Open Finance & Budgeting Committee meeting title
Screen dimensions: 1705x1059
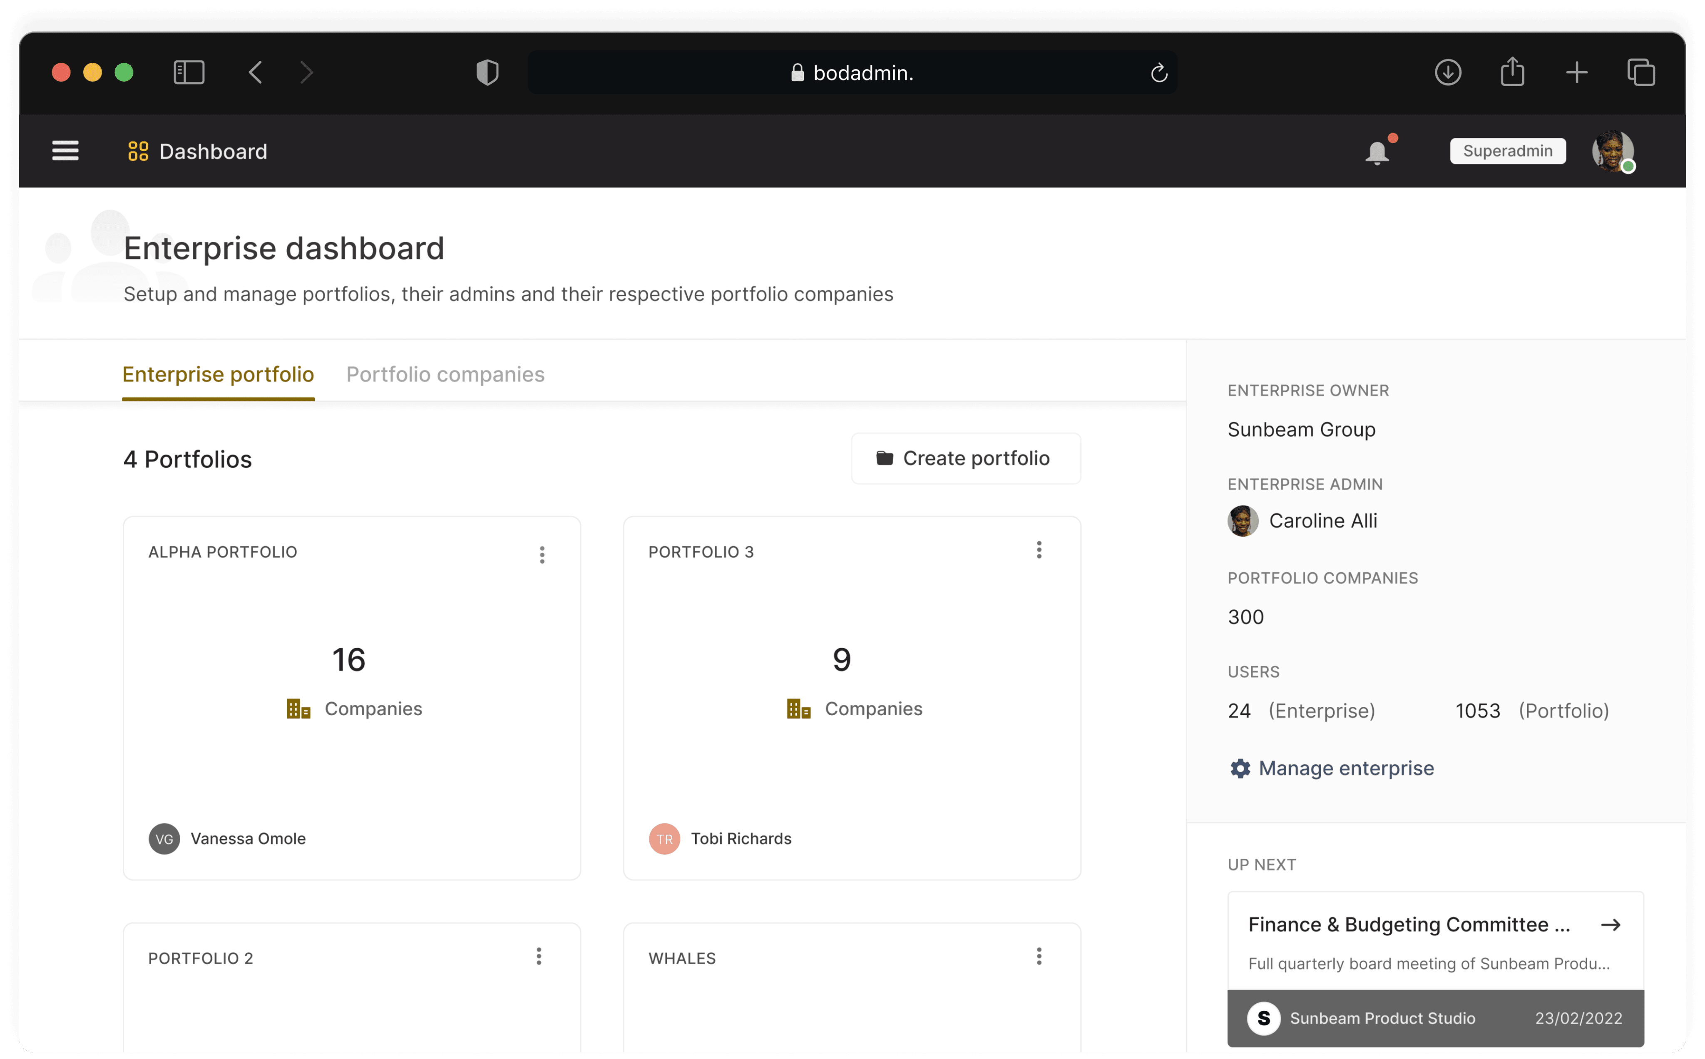coord(1409,925)
